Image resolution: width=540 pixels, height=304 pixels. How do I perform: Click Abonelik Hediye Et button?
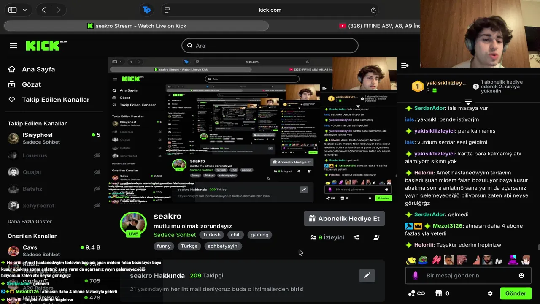[x=344, y=219]
